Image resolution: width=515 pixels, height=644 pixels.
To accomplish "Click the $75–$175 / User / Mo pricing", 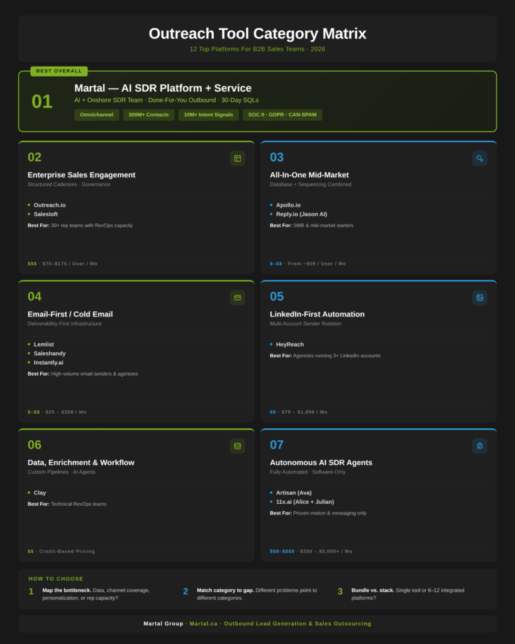I will [x=70, y=264].
